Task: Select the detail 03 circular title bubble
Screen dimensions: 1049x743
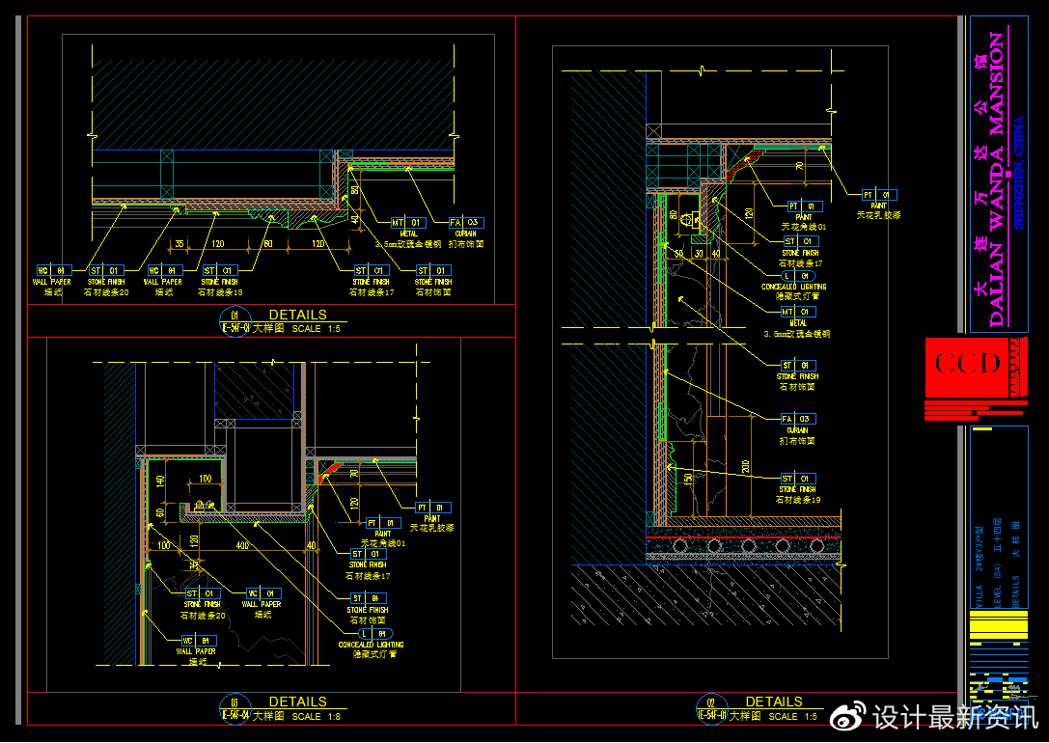Action: point(234,702)
